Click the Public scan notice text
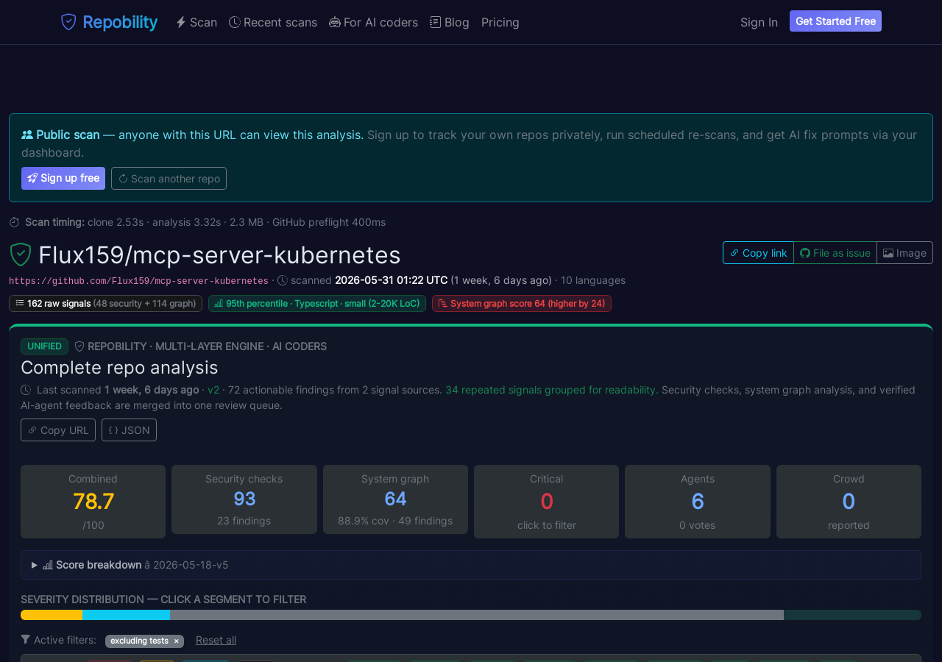Screen dimensions: 942x662 click(469, 143)
